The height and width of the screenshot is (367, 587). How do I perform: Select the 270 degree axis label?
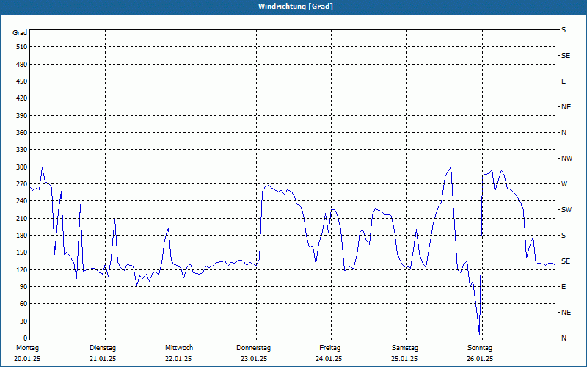[x=22, y=184]
